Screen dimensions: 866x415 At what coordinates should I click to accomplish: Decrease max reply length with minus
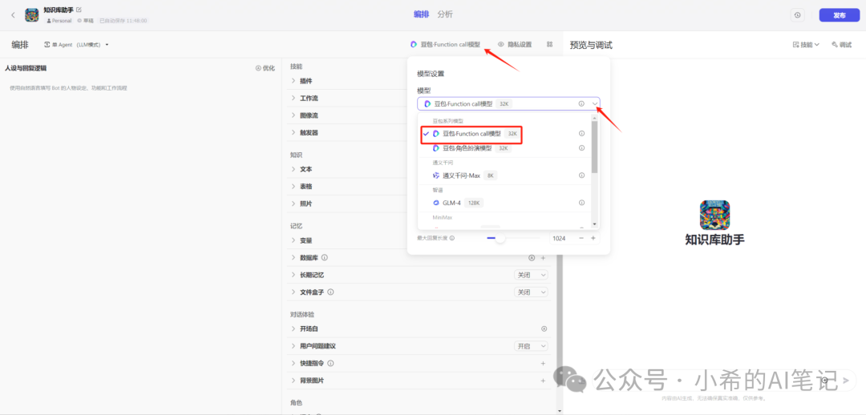[581, 239]
